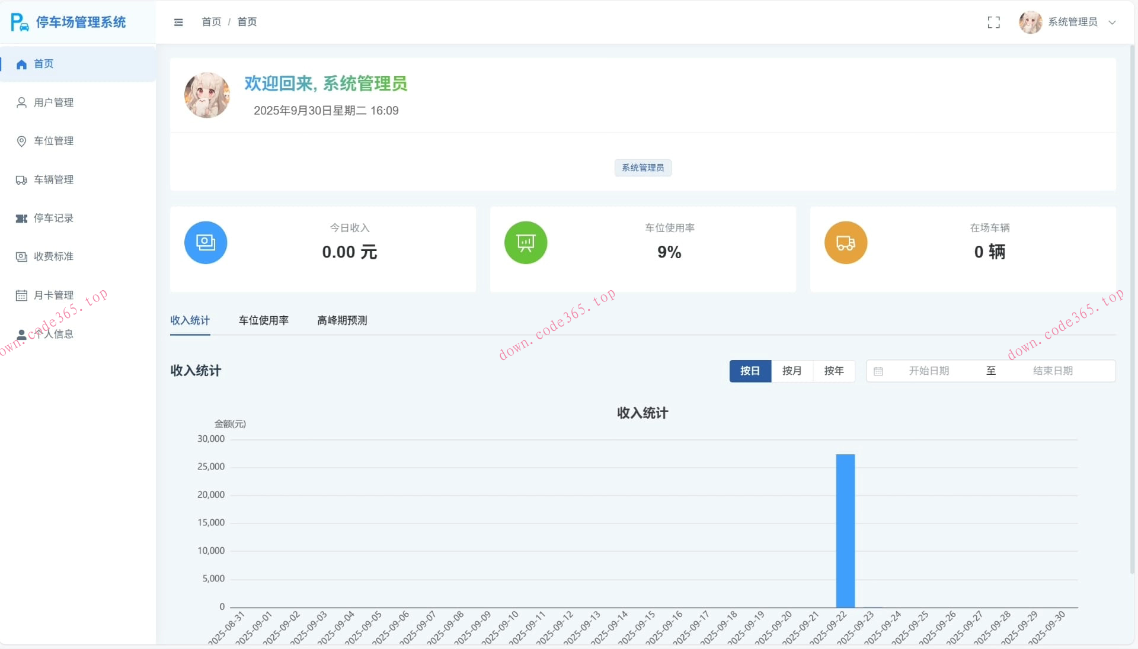Switch to 车位使用率 tab
The height and width of the screenshot is (649, 1138).
tap(263, 320)
